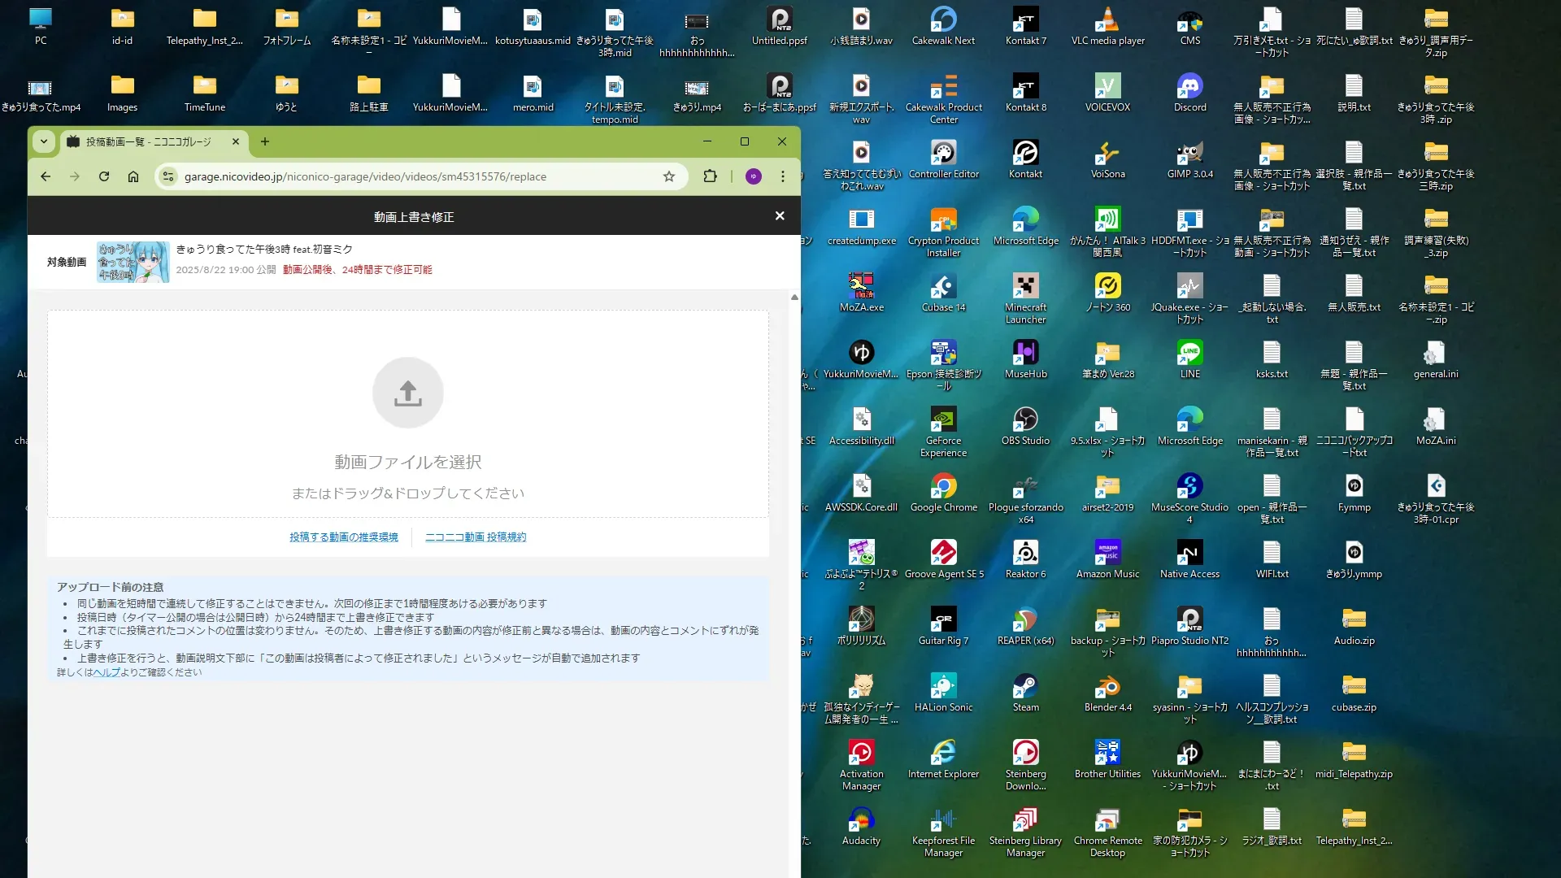Open the Chrome extensions puzzle icon
The image size is (1561, 878).
pos(710,176)
